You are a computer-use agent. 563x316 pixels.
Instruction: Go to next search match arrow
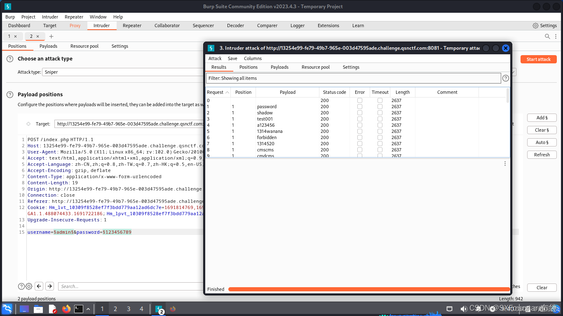pos(49,286)
